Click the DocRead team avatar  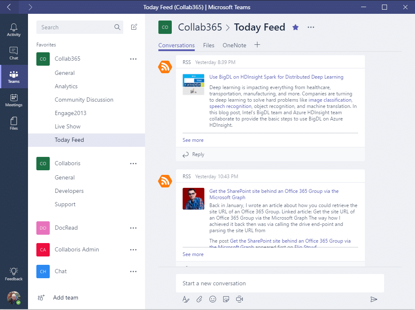click(x=43, y=228)
